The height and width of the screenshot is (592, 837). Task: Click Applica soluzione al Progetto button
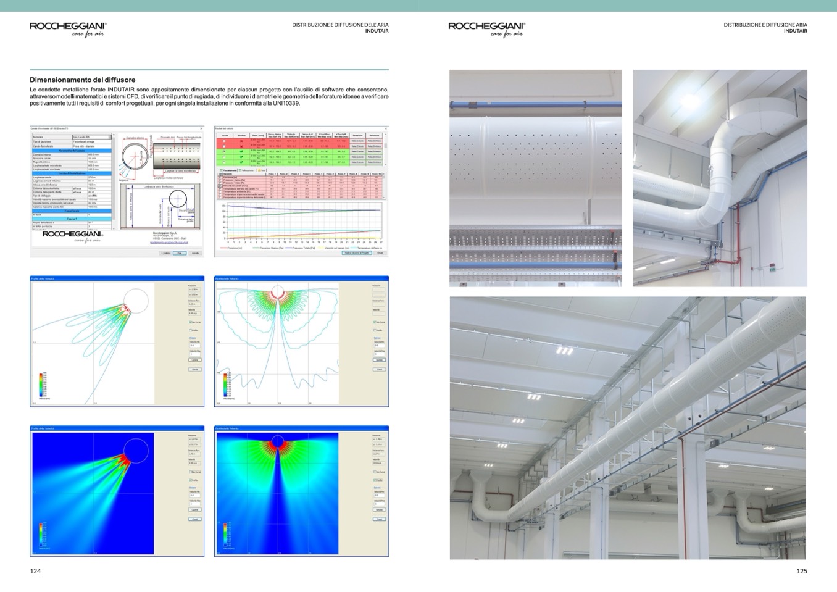(356, 253)
